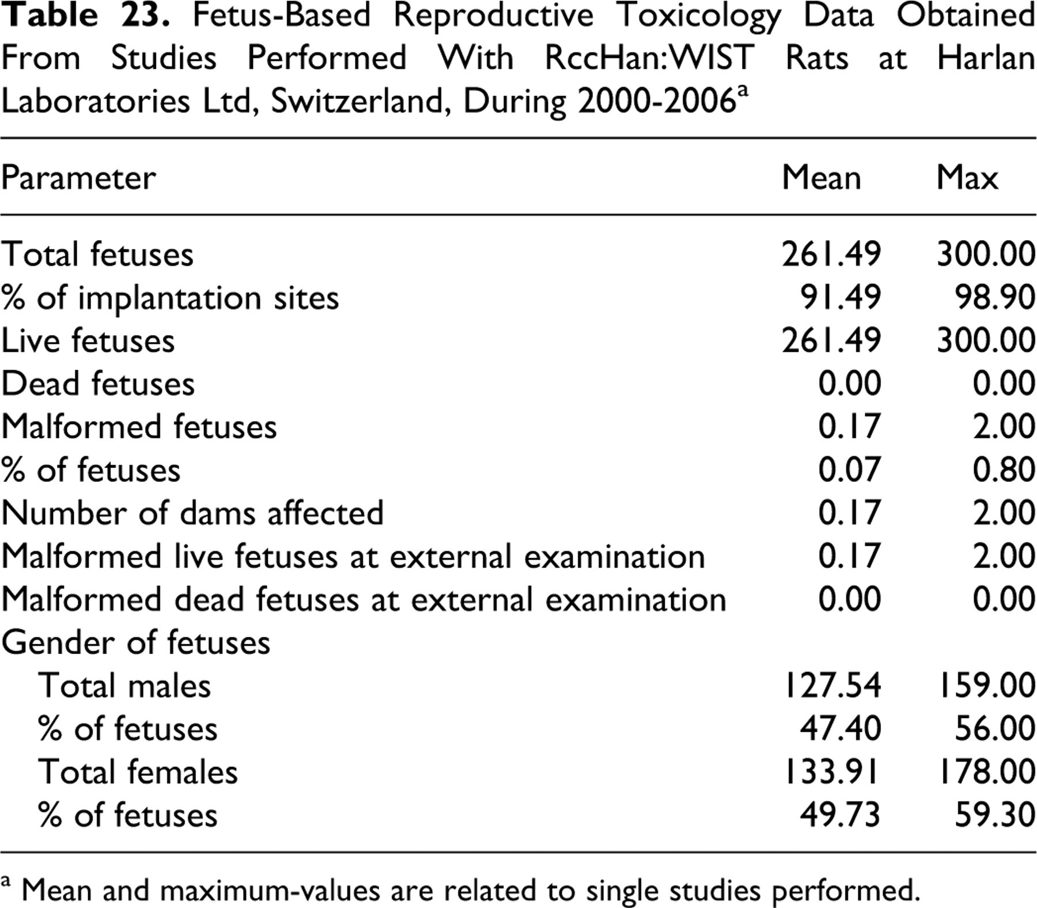Select the 98.90 max value

(x=995, y=297)
